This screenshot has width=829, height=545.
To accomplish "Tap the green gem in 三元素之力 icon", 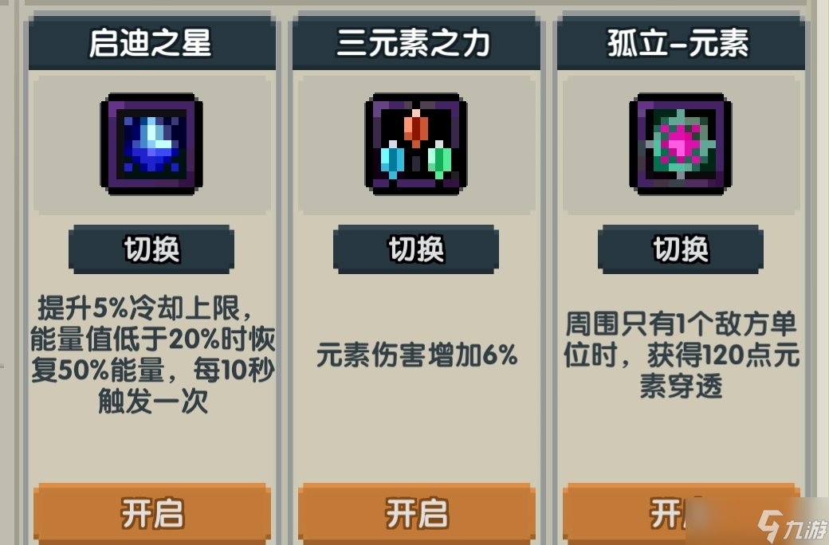I will pyautogui.click(x=439, y=160).
